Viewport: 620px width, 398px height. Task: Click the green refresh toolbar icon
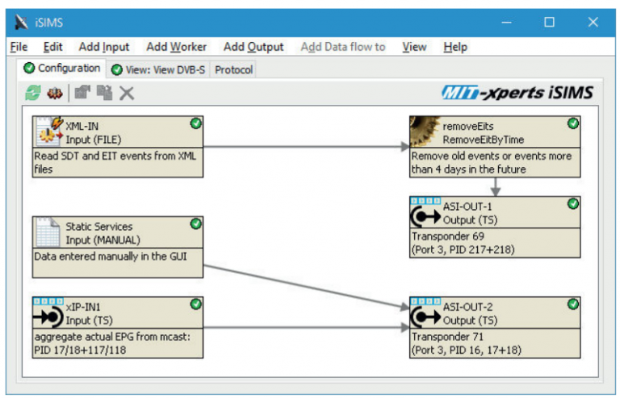pyautogui.click(x=32, y=93)
